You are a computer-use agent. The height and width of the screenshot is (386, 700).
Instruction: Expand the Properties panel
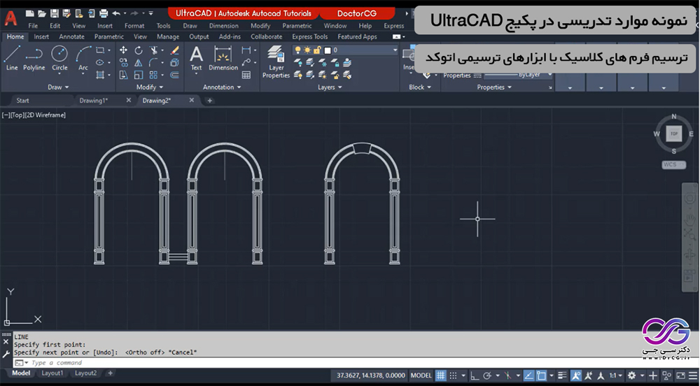click(x=494, y=87)
